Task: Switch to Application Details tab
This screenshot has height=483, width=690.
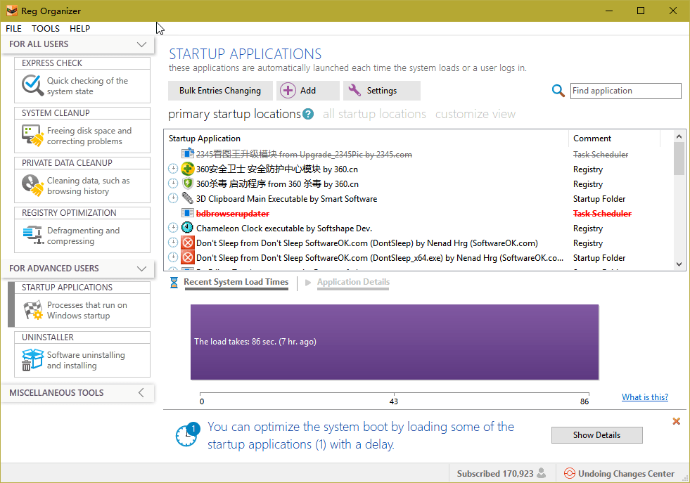Action: pos(353,282)
